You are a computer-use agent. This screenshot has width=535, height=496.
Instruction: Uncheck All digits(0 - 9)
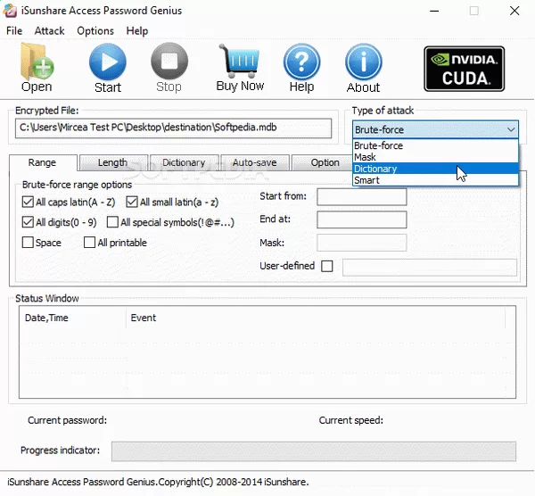pyautogui.click(x=28, y=222)
